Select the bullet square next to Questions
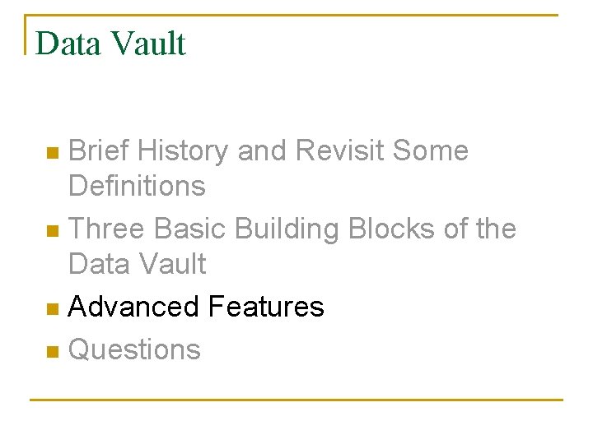The image size is (593, 444). coord(53,352)
